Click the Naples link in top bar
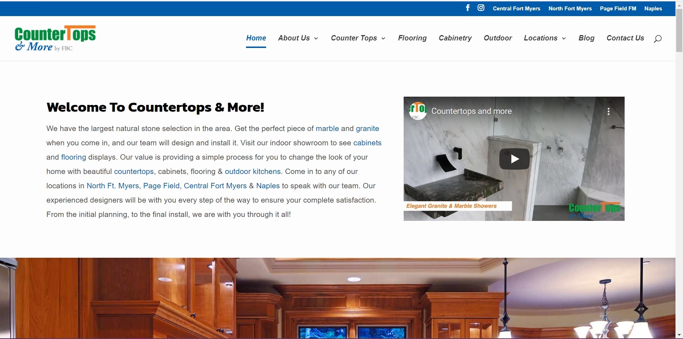Viewport: 683px width, 339px height. click(x=653, y=9)
